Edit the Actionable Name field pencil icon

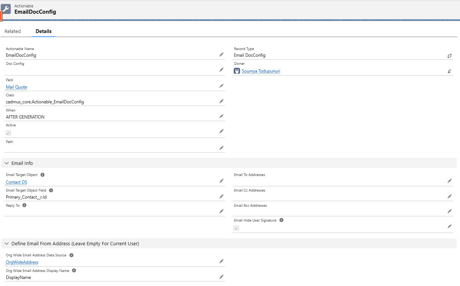(x=221, y=54)
